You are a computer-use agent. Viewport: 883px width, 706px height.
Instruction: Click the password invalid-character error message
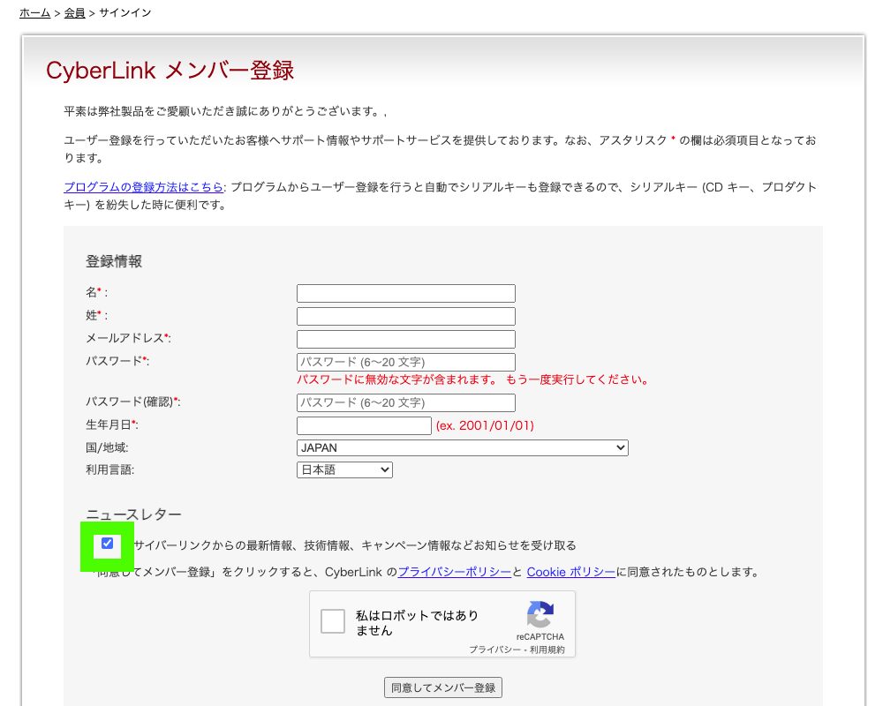473,379
